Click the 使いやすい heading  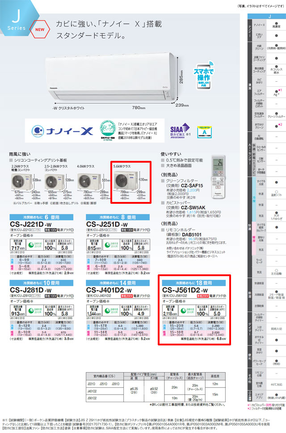pyautogui.click(x=171, y=154)
